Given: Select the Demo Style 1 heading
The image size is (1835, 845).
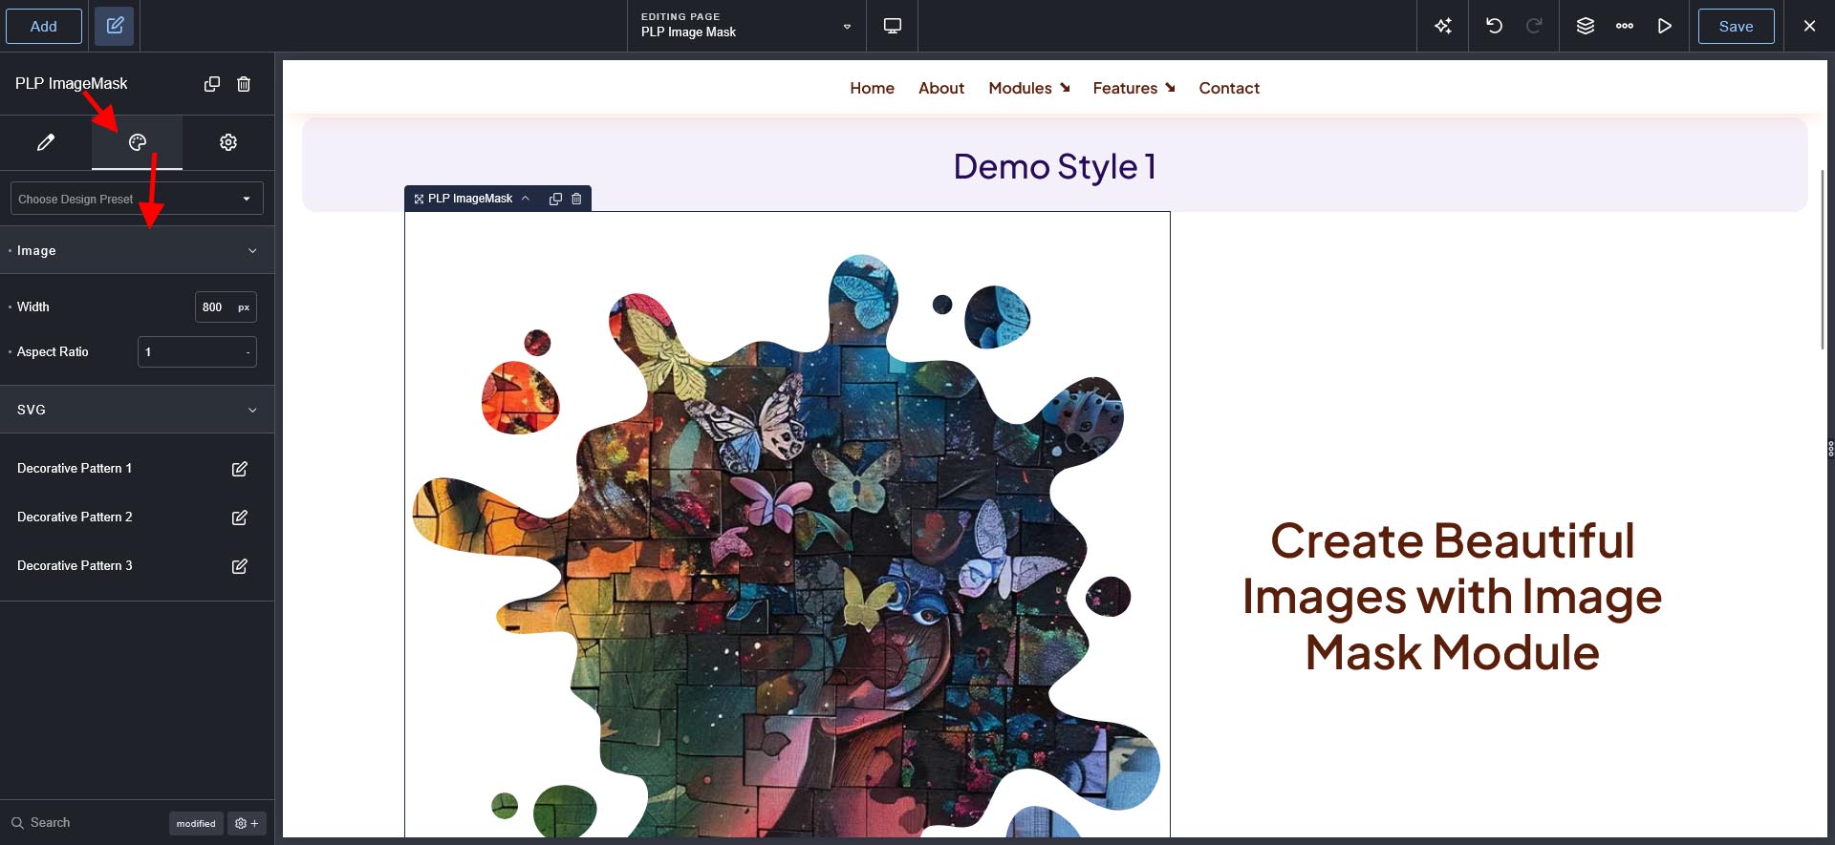Looking at the screenshot, I should tap(1054, 166).
